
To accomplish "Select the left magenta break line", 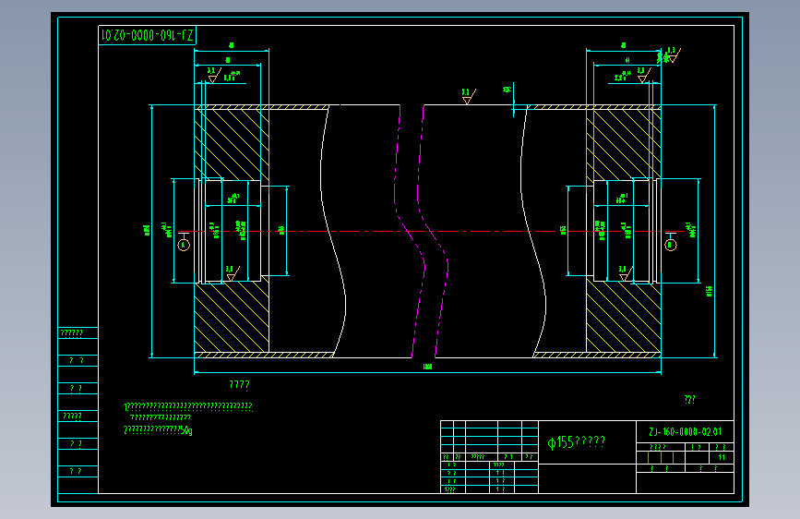I will (410, 231).
